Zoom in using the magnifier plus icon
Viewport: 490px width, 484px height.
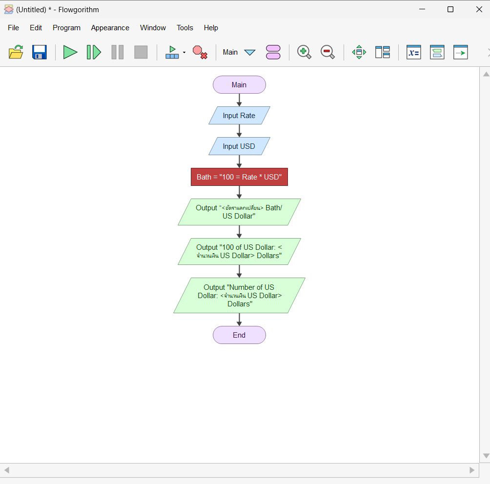tap(304, 52)
